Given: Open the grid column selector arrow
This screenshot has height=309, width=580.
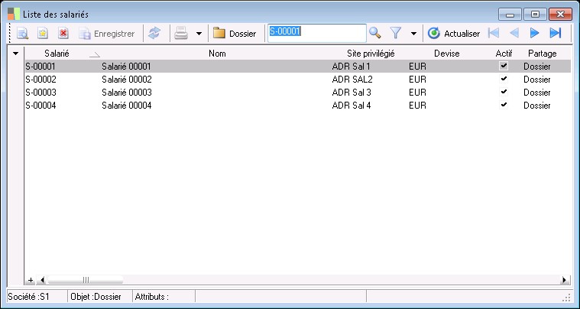Looking at the screenshot, I should coord(16,54).
